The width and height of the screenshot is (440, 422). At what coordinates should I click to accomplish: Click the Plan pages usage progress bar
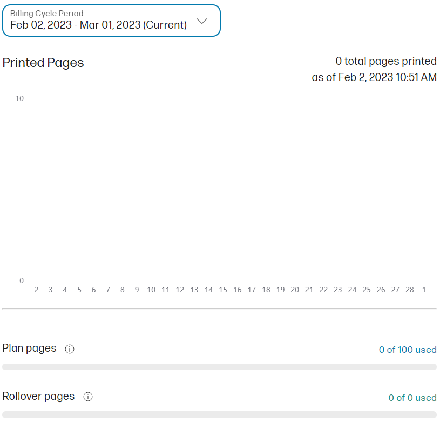219,367
